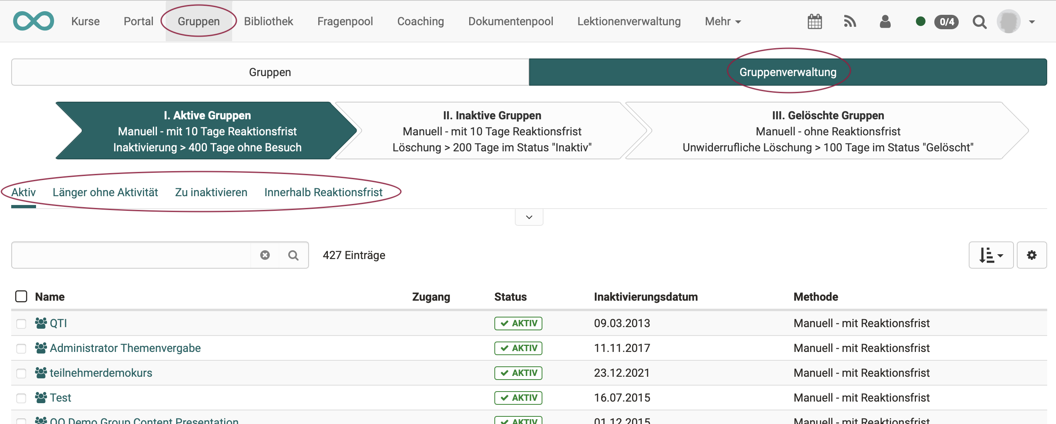Click the search magnifier in the top bar

coord(979,21)
